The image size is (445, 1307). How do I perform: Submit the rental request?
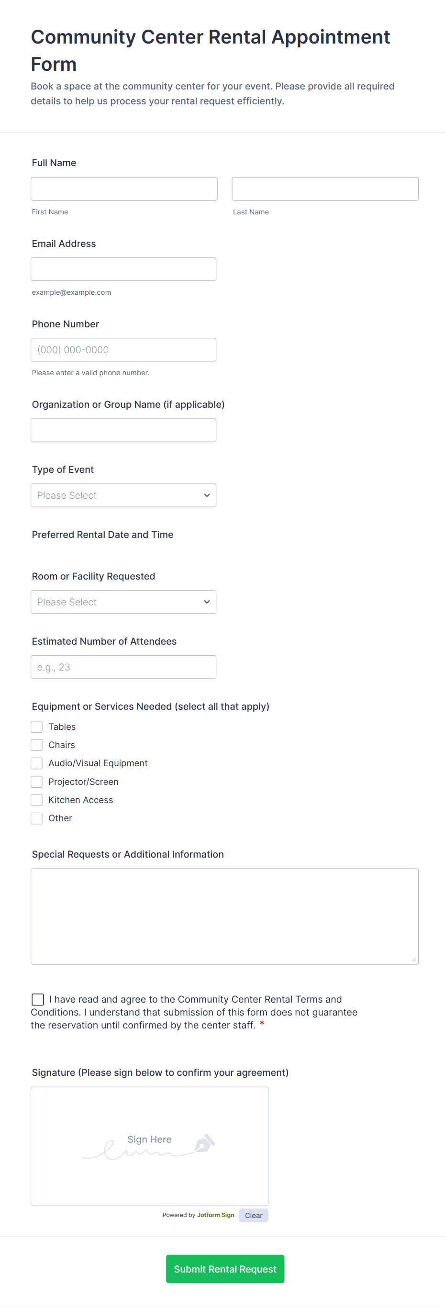(x=225, y=1268)
